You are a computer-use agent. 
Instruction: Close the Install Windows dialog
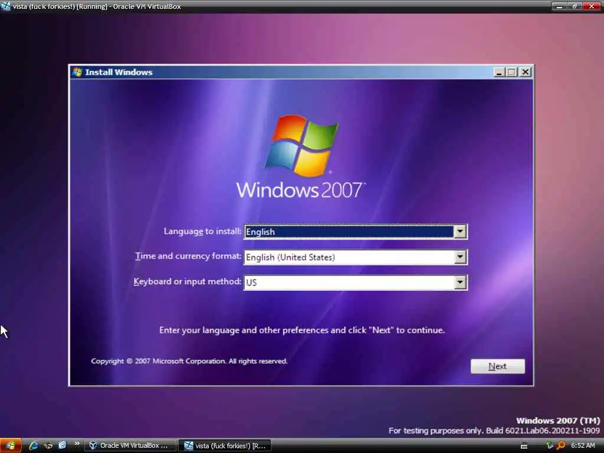point(526,72)
